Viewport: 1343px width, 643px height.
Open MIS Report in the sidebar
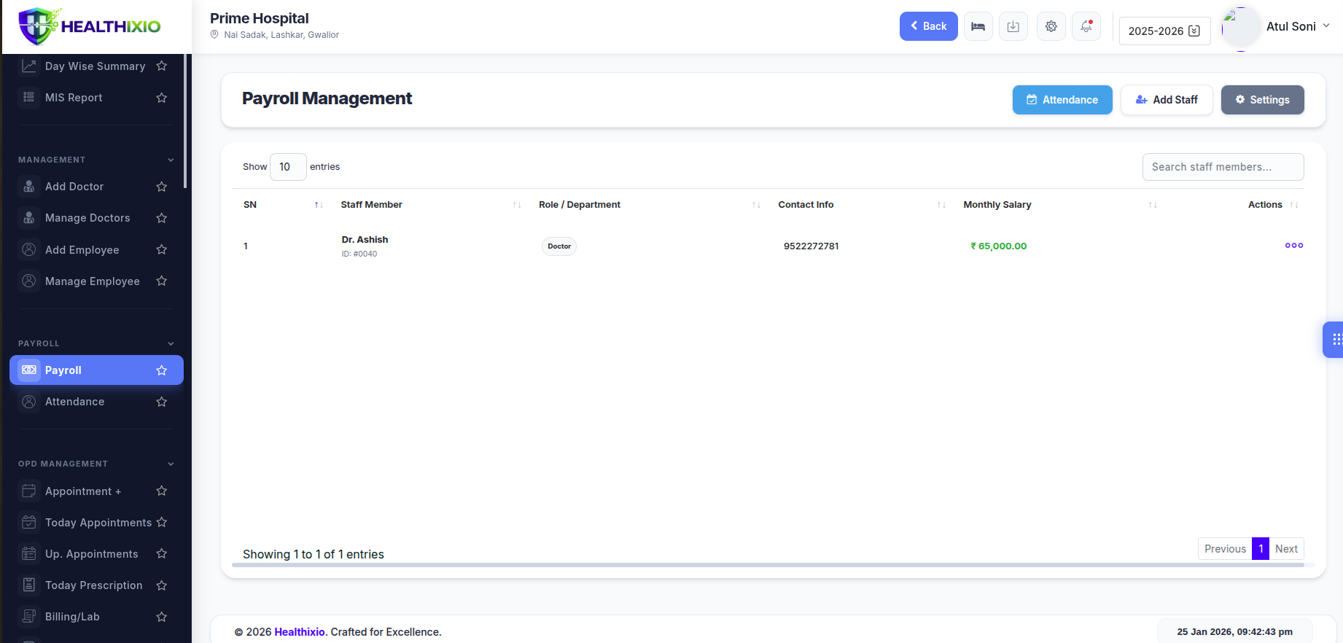pyautogui.click(x=96, y=98)
